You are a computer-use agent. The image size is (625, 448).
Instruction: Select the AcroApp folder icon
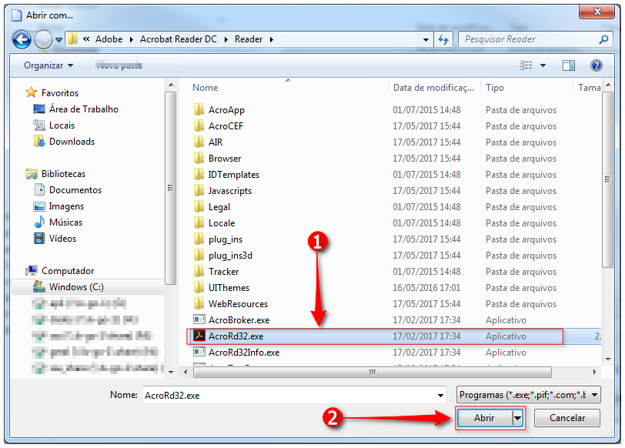point(199,109)
